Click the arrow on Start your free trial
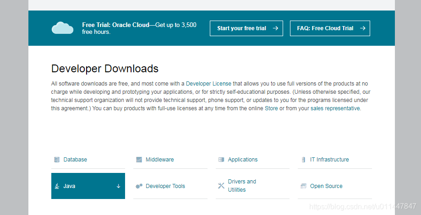The height and width of the screenshot is (215, 421). 275,28
